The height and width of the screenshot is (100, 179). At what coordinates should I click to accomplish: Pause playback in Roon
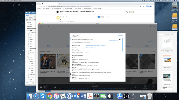(45, 87)
